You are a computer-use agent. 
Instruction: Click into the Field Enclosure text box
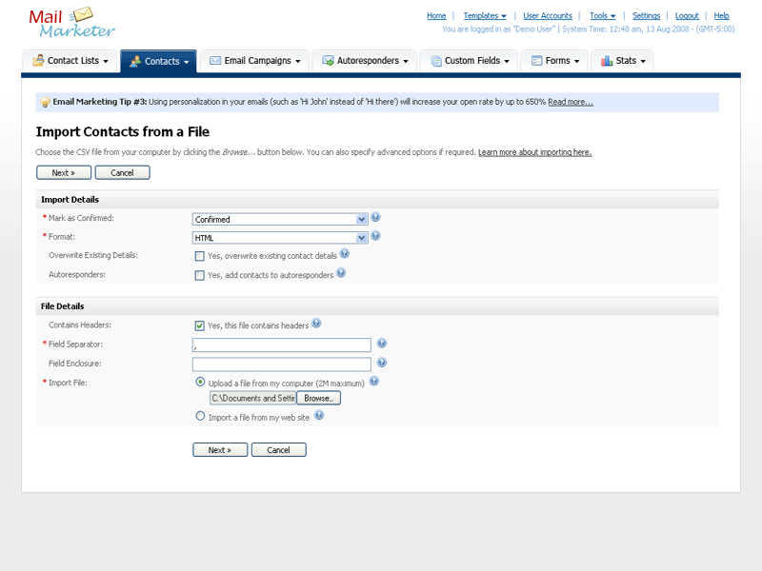[281, 364]
